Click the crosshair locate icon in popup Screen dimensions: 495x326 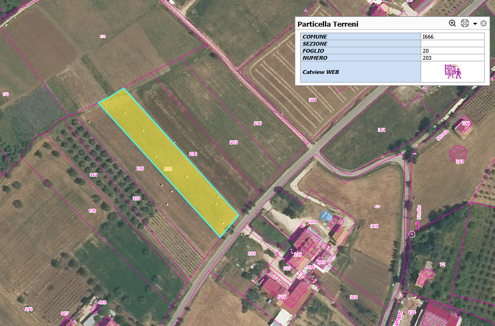coord(465,23)
